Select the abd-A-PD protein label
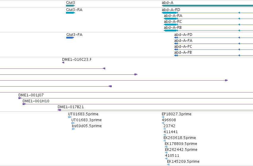Screen dimensions: 253x166 point(183,35)
